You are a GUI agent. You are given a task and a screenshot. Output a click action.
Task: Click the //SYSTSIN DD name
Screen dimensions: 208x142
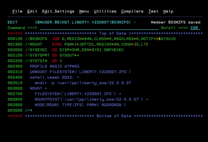(36, 61)
